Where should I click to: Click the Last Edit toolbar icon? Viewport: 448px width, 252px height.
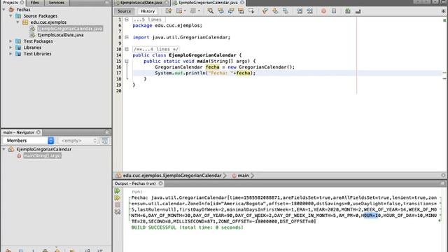pyautogui.click(x=169, y=11)
